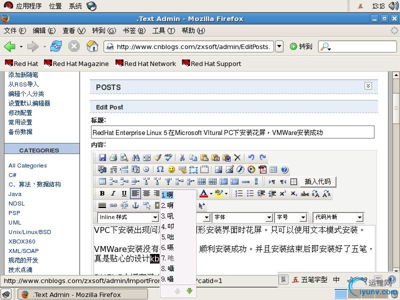This screenshot has height=300, width=400.
Task: Insert hyperlink with the chain icon
Action: coord(113,205)
